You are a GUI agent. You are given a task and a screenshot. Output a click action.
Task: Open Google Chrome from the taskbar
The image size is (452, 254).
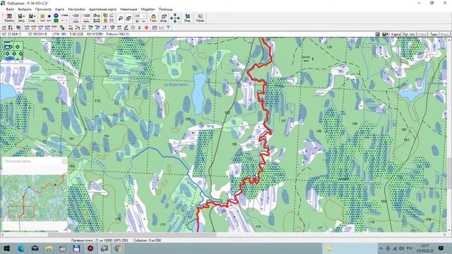(x=118, y=248)
